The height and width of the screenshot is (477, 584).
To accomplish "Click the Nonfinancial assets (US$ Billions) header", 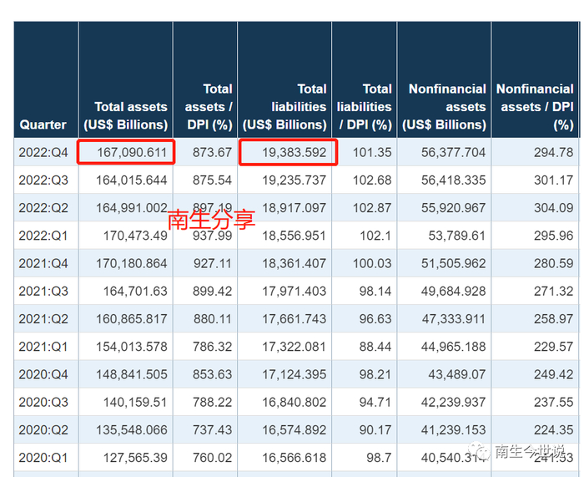I will [x=444, y=106].
